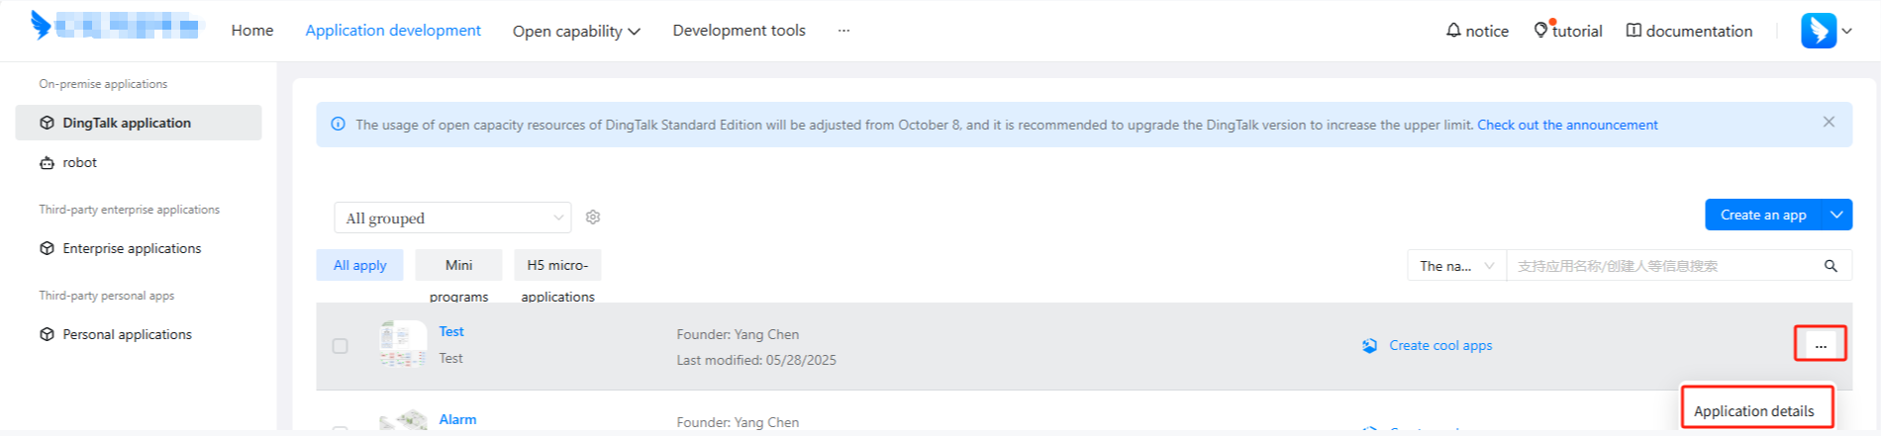Open the tutorial lightbulb icon
The image size is (1881, 436).
click(x=1540, y=31)
